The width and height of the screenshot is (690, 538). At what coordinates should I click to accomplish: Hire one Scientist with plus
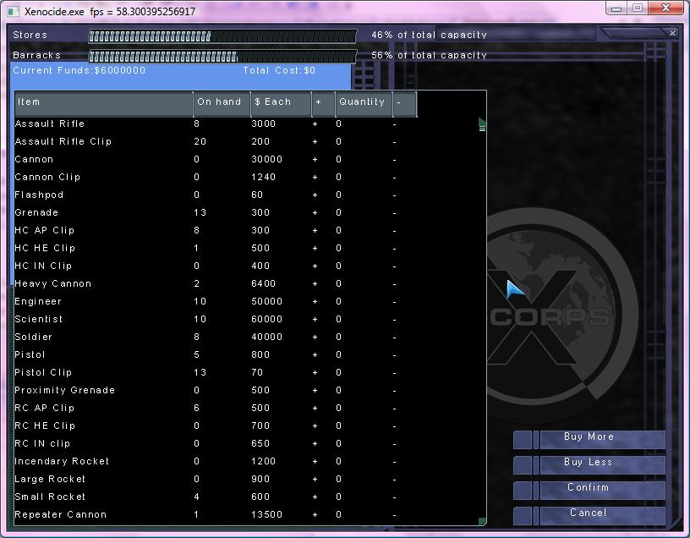coord(315,319)
